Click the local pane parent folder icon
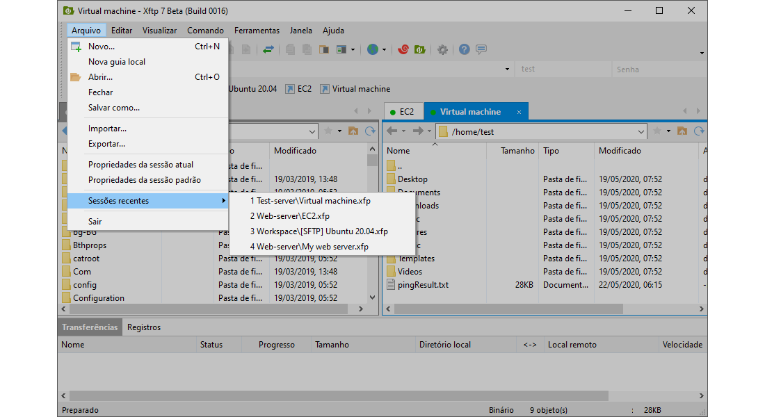Image resolution: width=765 pixels, height=417 pixels. 353,131
